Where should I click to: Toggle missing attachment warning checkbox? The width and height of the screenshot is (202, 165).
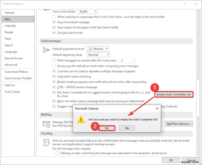54,101
